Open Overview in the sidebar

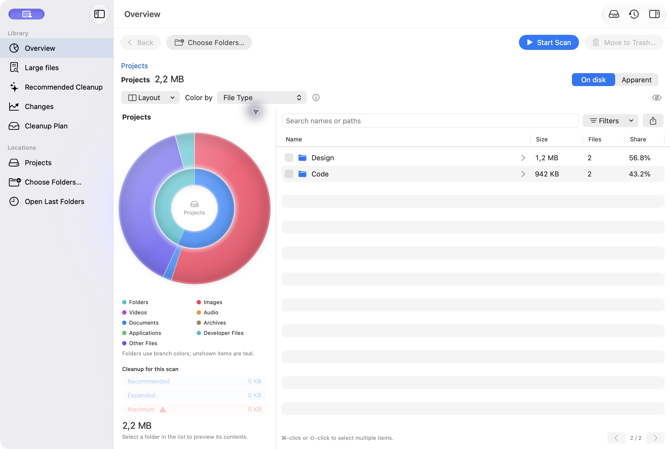(56, 48)
